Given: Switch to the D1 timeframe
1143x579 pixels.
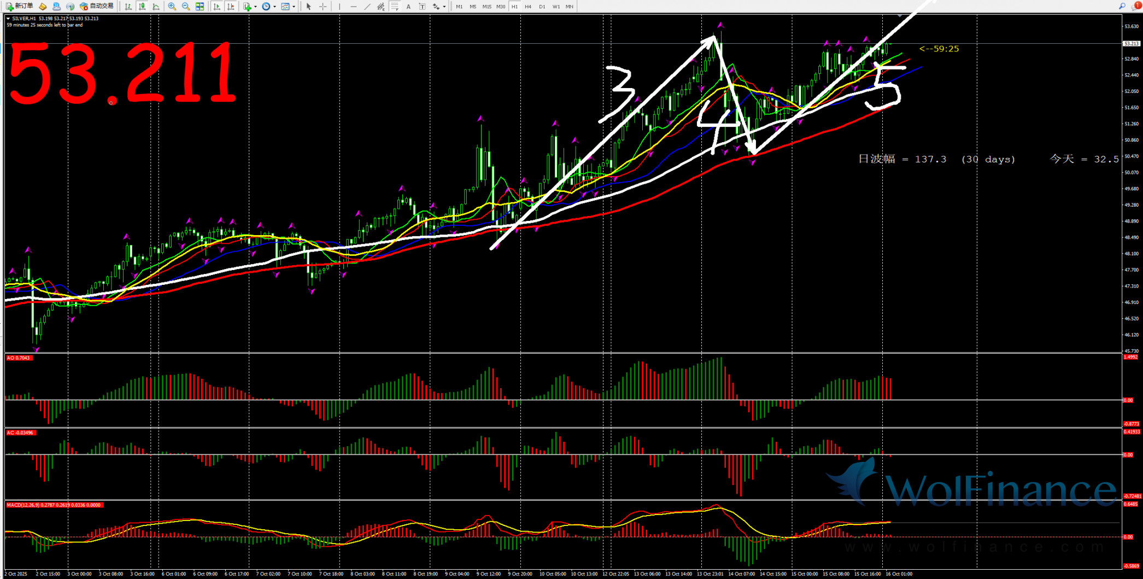Looking at the screenshot, I should (542, 7).
